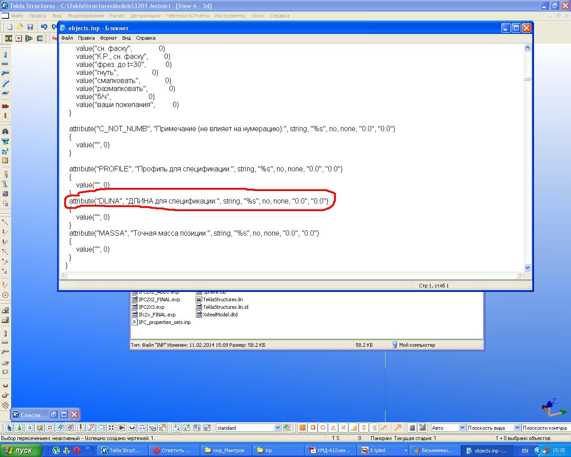This screenshot has width=571, height=457.
Task: Select file IFC_properties_sets.inp in the file list
Action: [x=161, y=322]
